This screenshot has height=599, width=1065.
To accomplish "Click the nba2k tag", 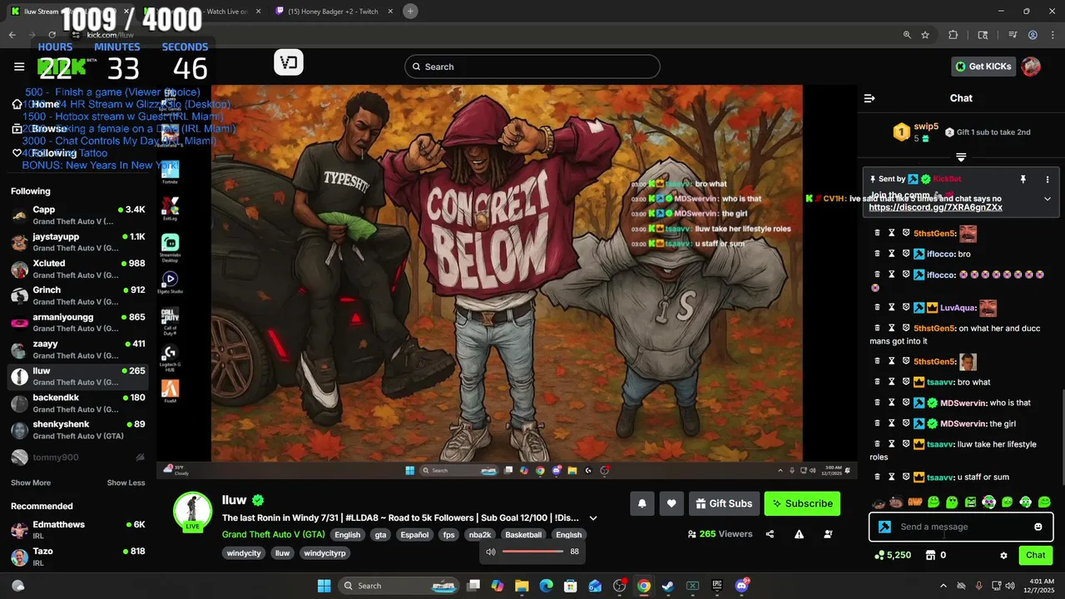I will [x=479, y=535].
